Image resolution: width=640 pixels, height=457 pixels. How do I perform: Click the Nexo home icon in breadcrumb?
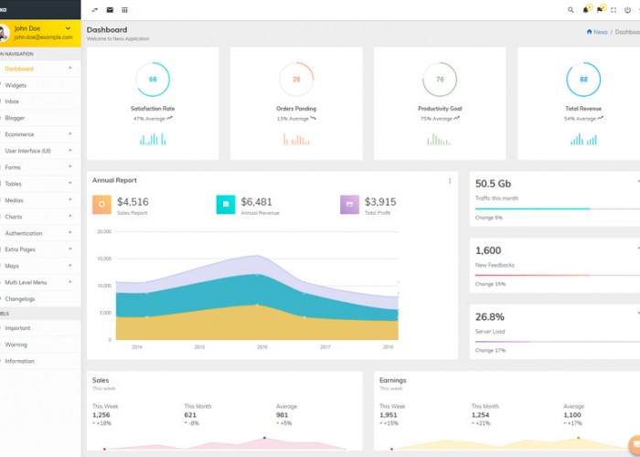coord(590,31)
